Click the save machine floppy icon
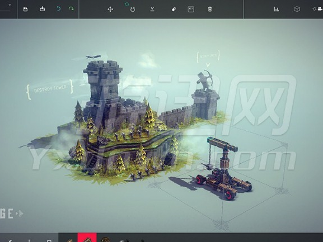The image size is (323, 242). point(25,9)
